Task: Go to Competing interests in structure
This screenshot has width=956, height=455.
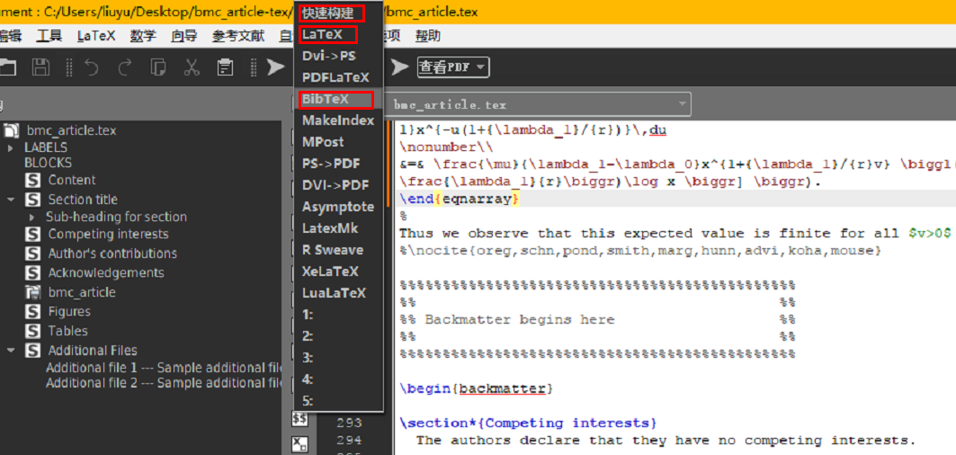Action: 109,234
